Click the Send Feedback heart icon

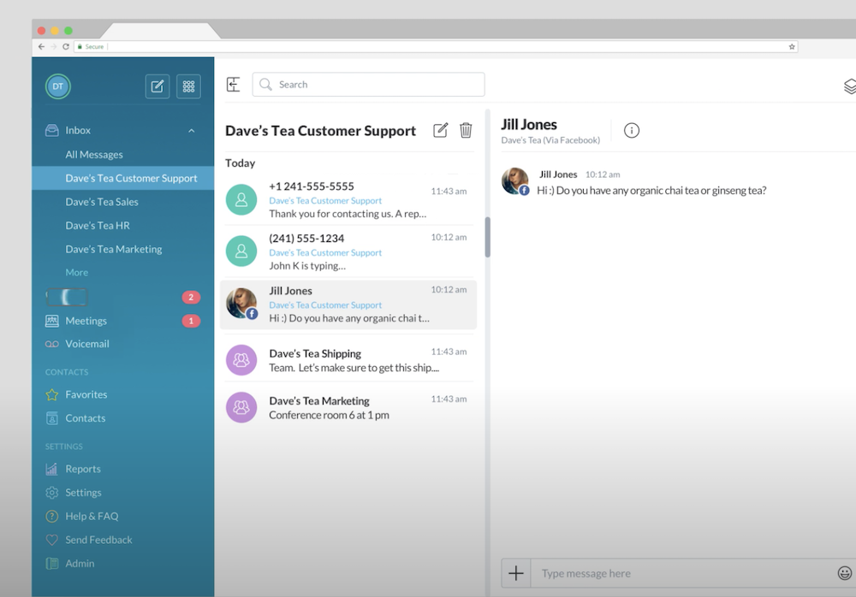tap(52, 541)
